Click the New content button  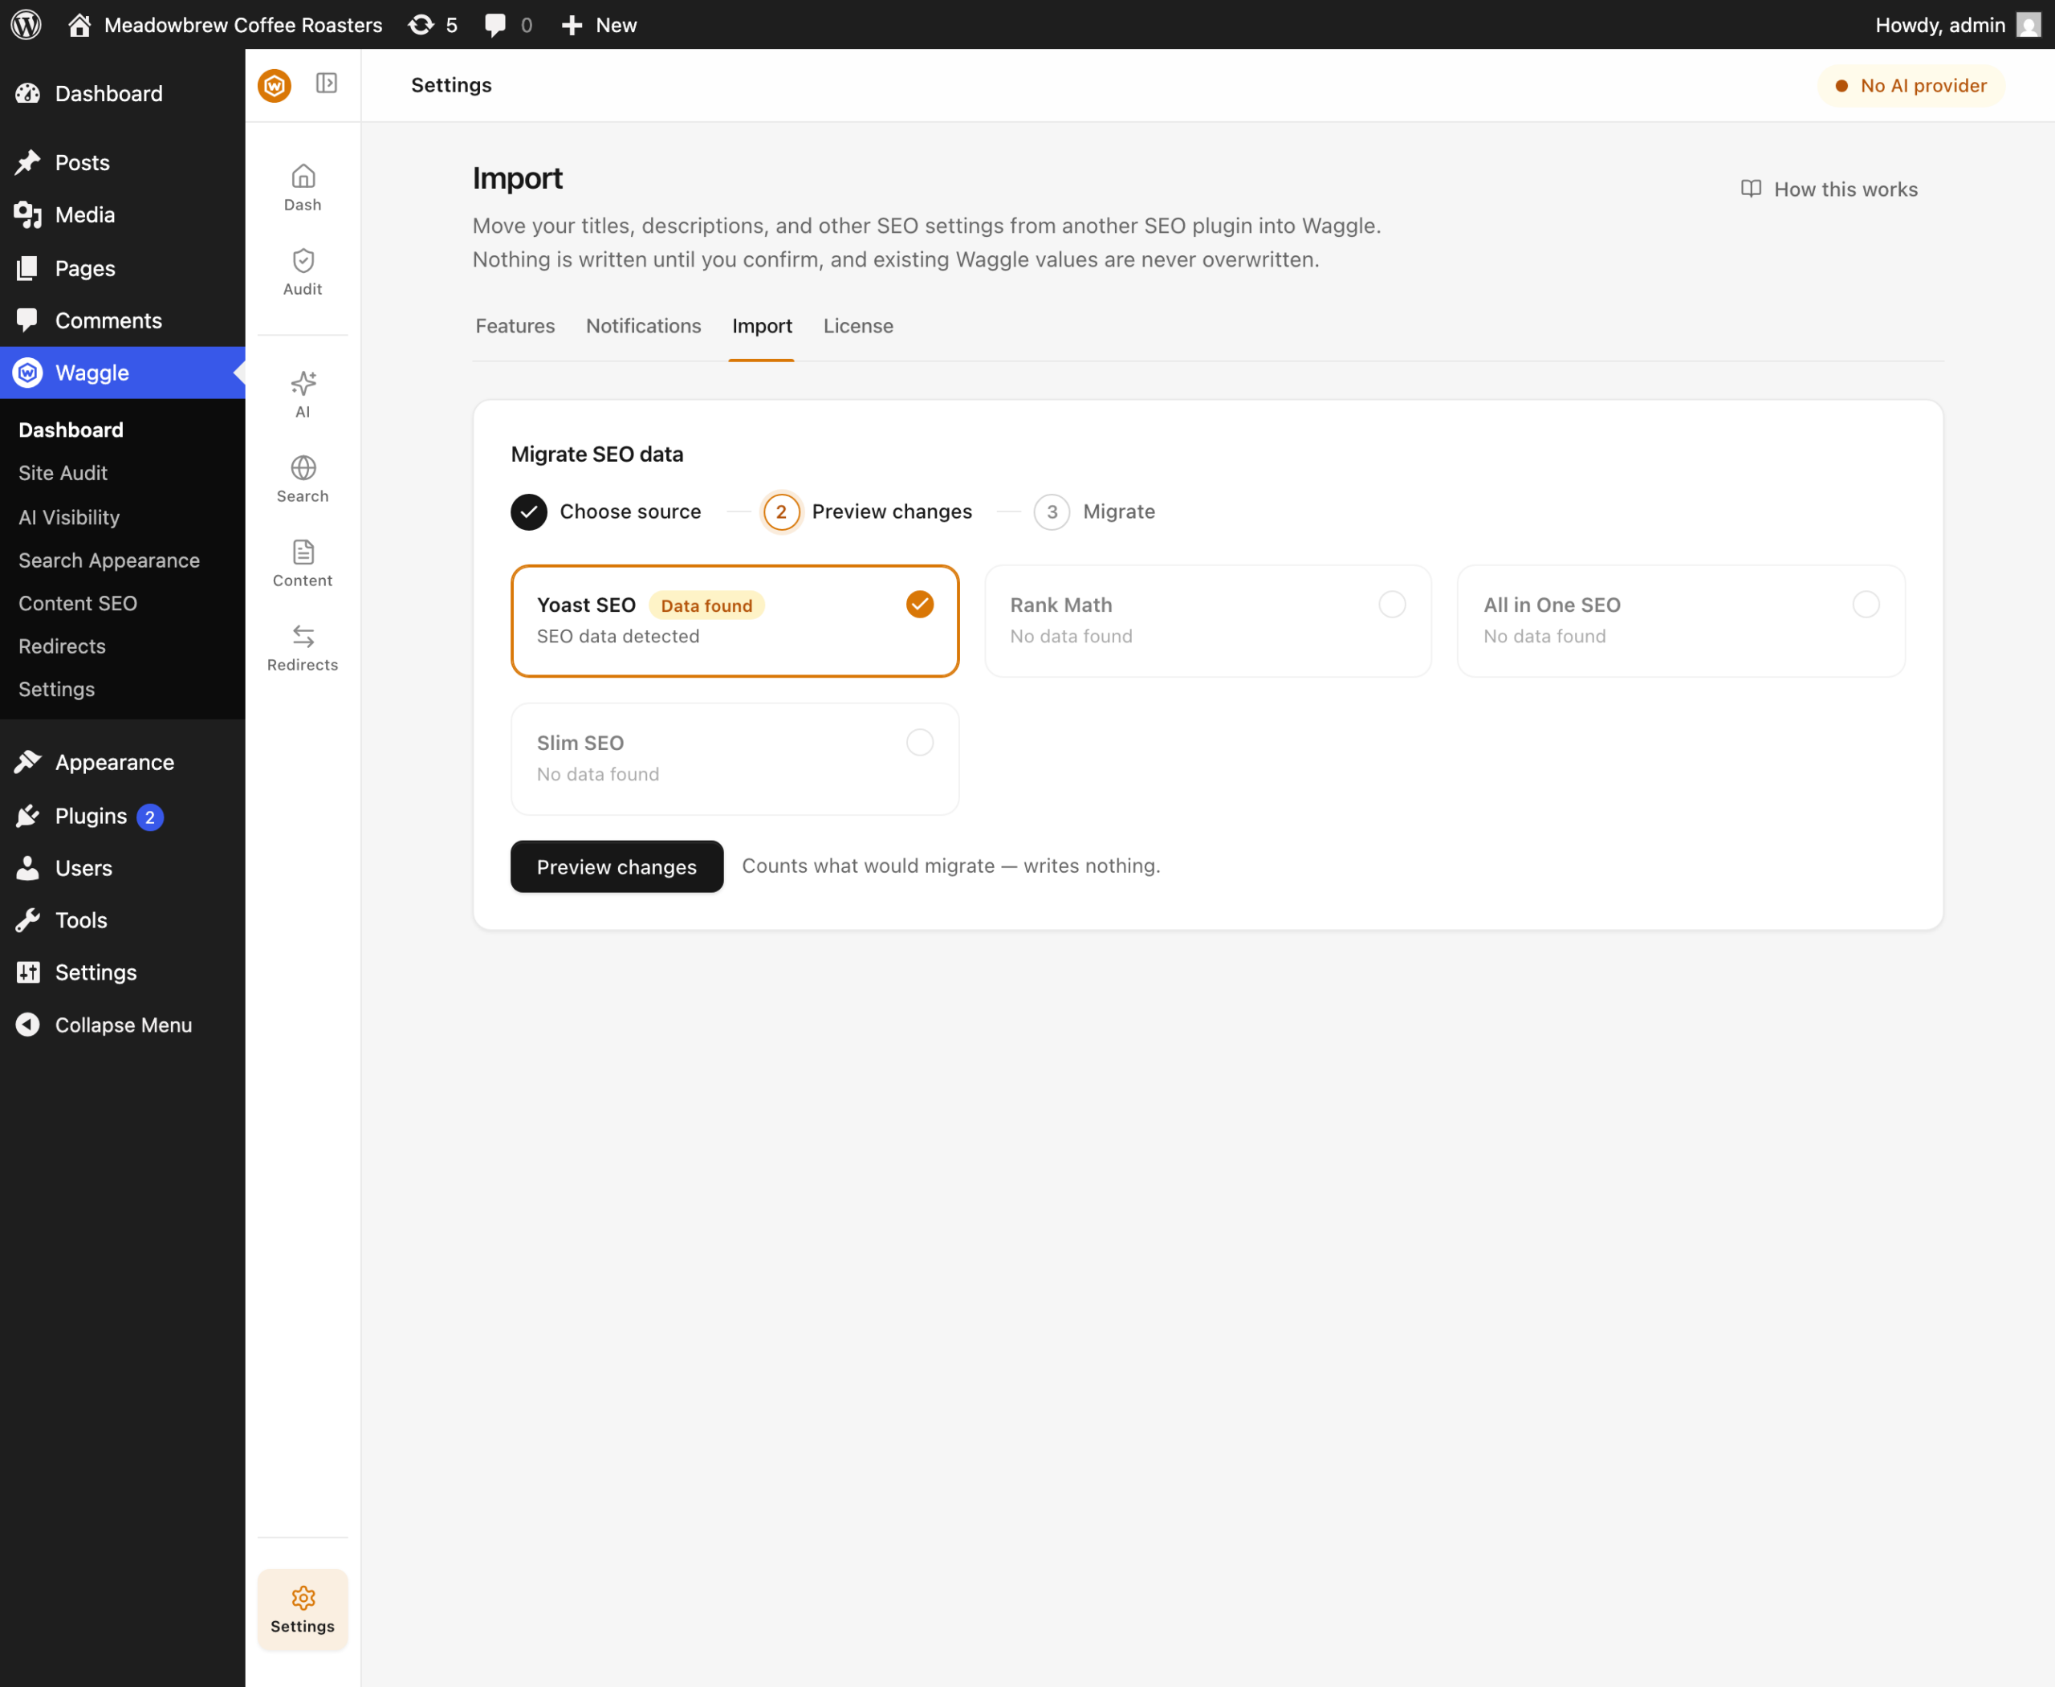pos(600,24)
